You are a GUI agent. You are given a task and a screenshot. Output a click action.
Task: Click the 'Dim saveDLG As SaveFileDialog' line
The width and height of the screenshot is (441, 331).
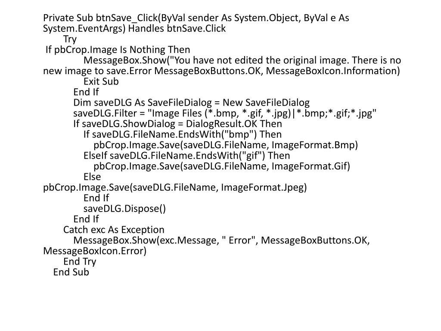(192, 103)
